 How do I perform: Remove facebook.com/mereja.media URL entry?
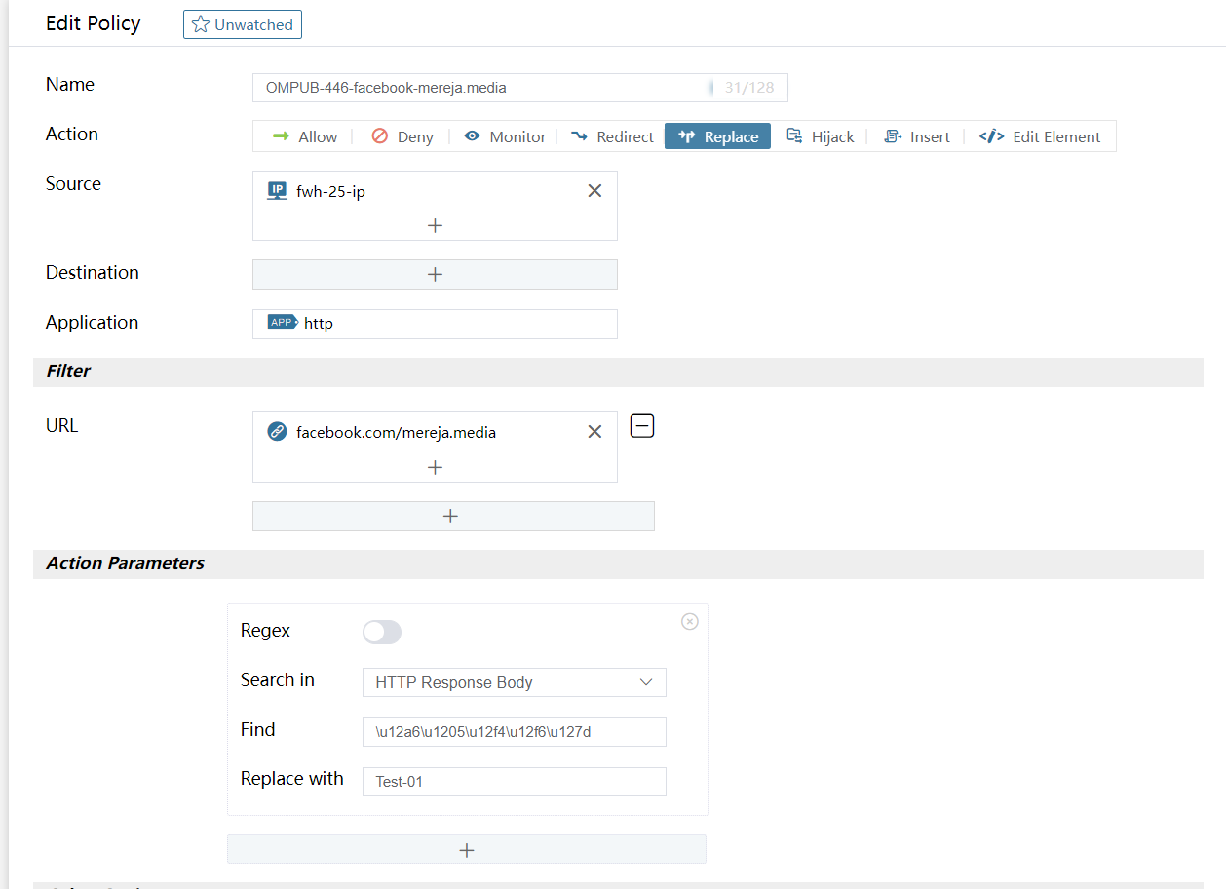point(594,432)
